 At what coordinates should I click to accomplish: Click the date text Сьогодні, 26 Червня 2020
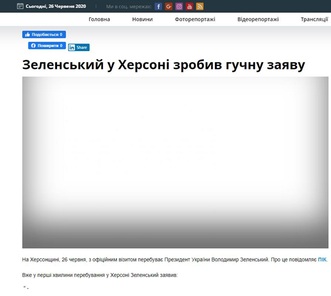click(55, 7)
